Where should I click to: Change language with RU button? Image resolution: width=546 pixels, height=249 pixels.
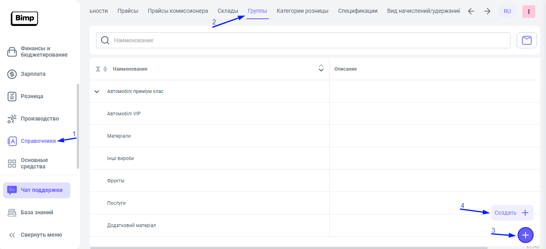[x=507, y=11]
